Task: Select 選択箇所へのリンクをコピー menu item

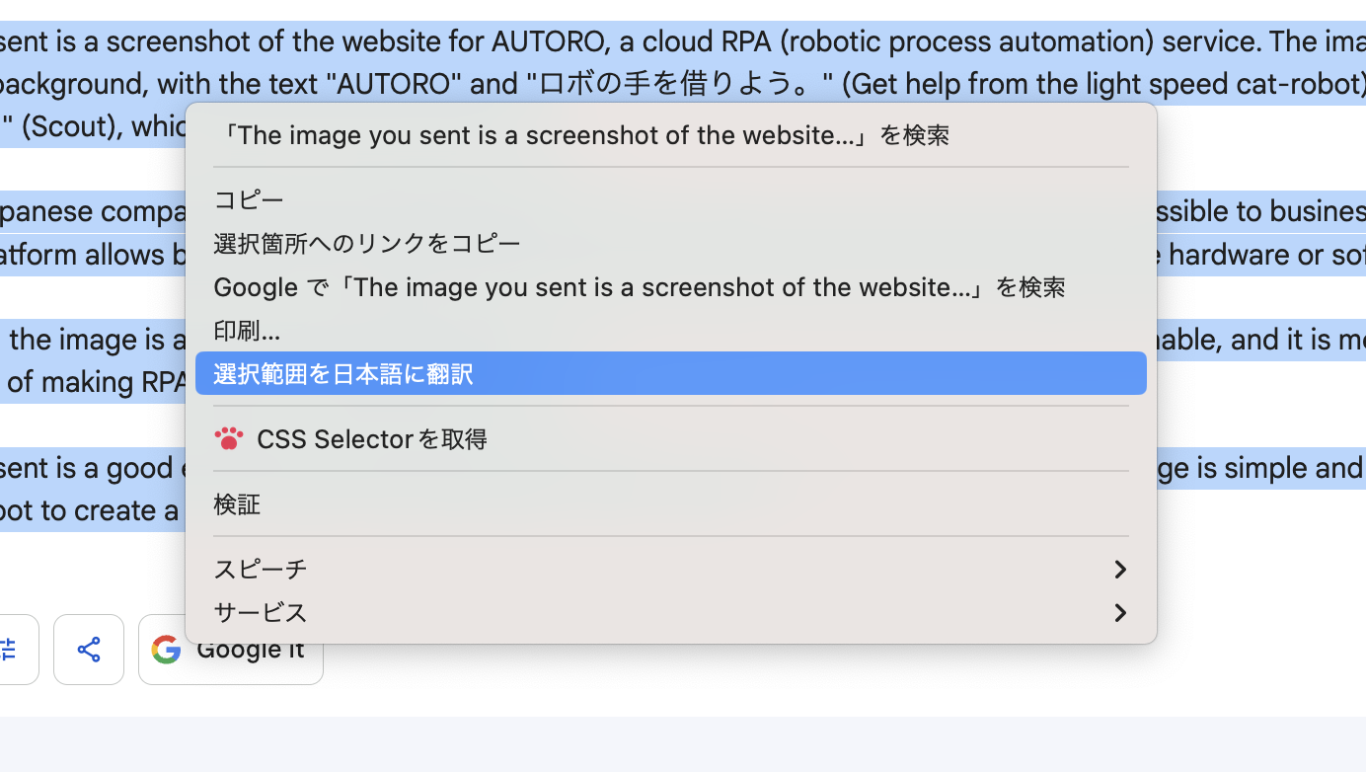Action: point(671,244)
